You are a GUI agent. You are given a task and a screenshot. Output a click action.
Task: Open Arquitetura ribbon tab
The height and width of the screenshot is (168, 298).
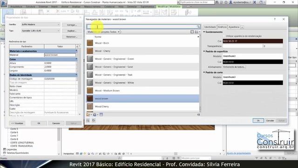(x=16, y=7)
